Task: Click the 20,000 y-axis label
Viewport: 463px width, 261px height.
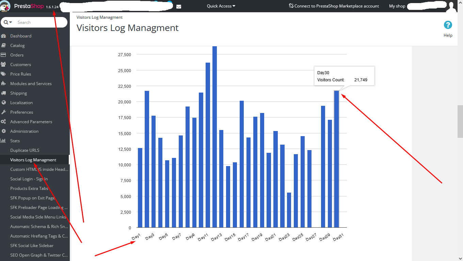Action: pos(125,102)
